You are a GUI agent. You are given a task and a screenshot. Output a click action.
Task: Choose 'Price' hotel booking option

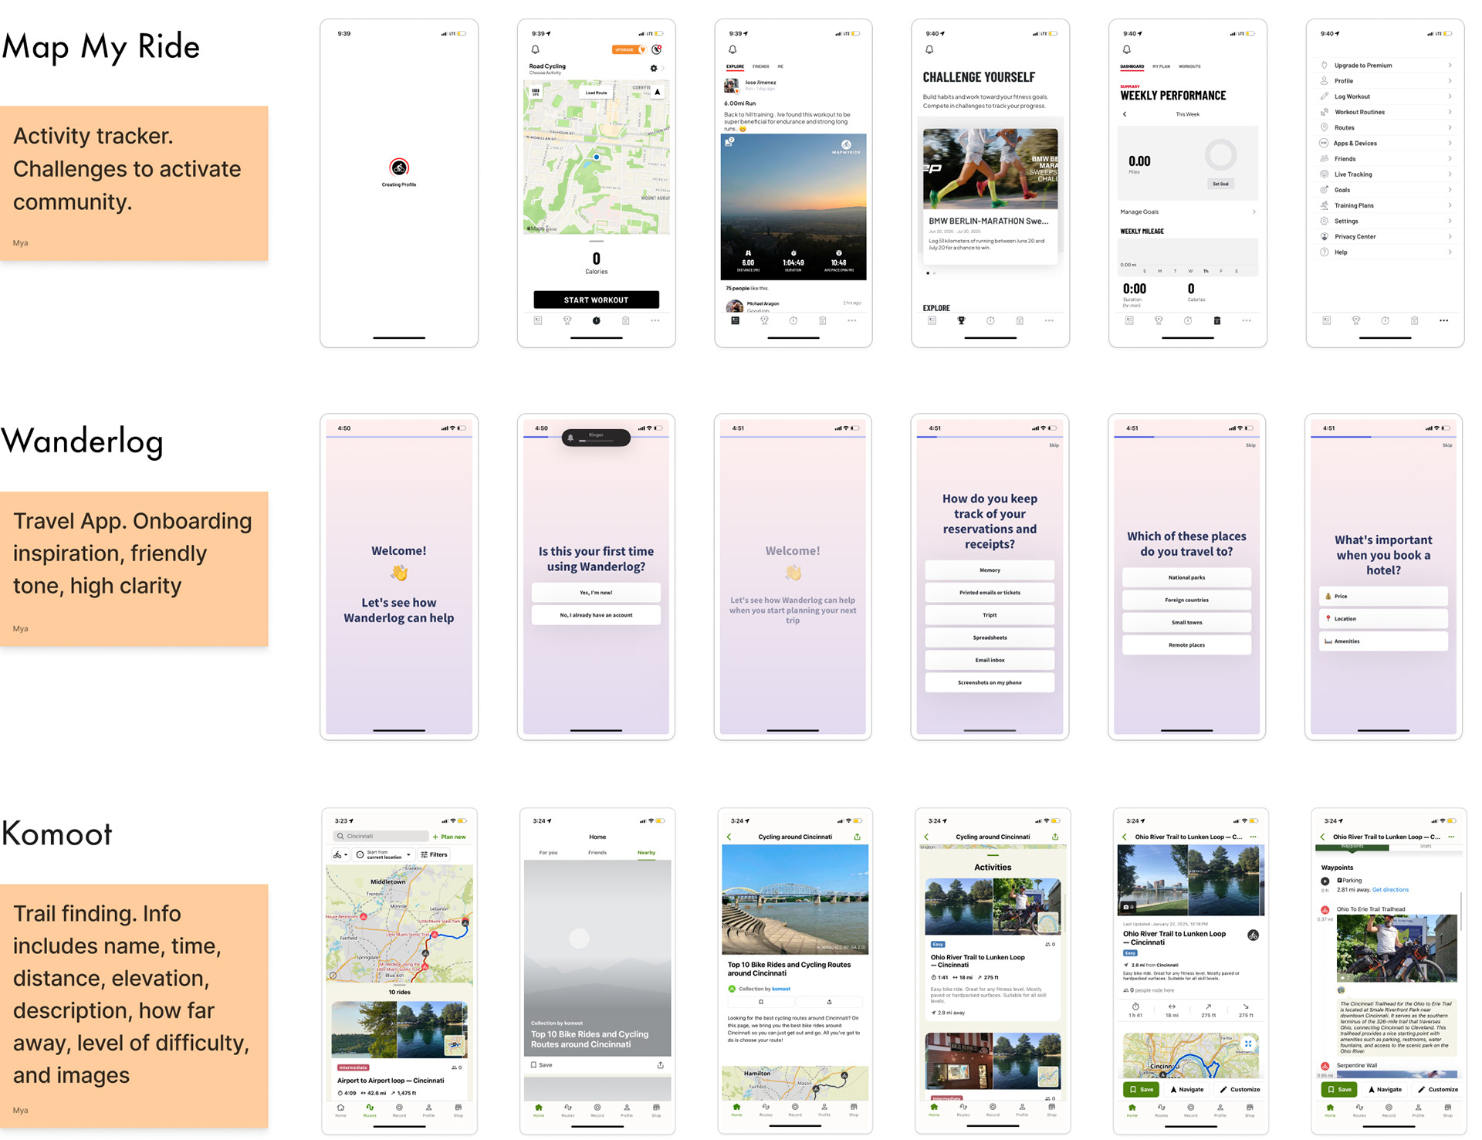[1383, 597]
